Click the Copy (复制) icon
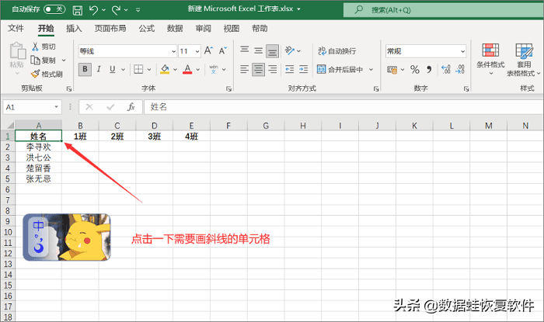The image size is (544, 322). (x=36, y=61)
